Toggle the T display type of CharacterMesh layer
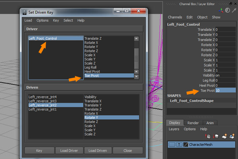Viewport: 238px width, 159px height. point(179,145)
